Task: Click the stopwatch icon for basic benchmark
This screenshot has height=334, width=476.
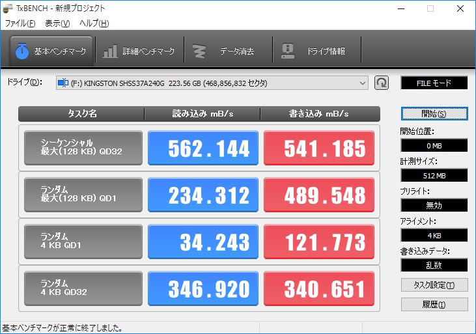Action: click(22, 51)
